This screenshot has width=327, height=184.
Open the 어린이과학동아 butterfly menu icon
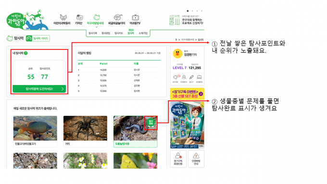(x=63, y=17)
